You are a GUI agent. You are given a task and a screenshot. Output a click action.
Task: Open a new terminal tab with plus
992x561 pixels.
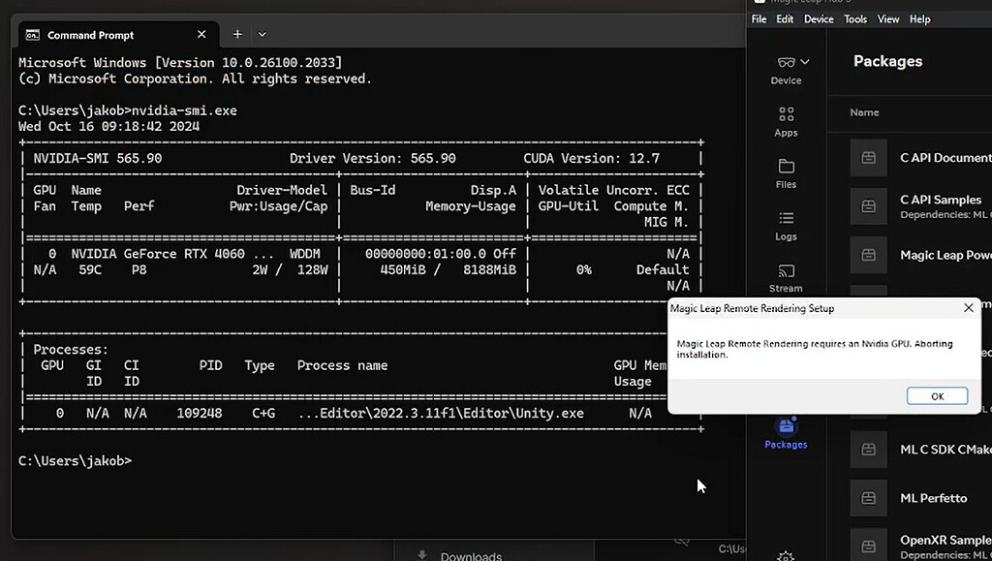[x=236, y=34]
